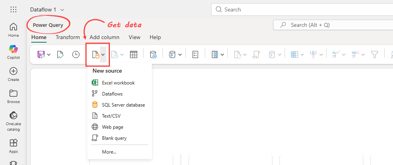393x165 pixels.
Task: Click the greyed scroll script icon
Action: (x=256, y=54)
